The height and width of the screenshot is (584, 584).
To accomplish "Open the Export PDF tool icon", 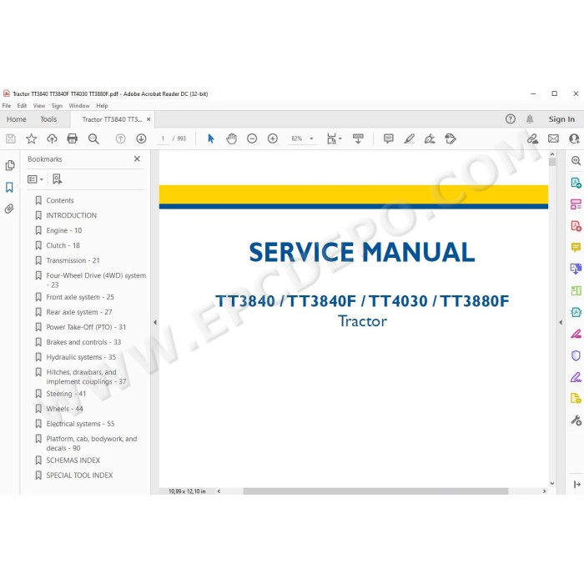I will pyautogui.click(x=576, y=183).
